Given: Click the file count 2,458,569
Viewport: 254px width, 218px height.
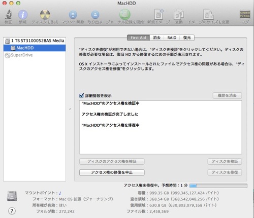Looking at the screenshot, I should (159, 211).
